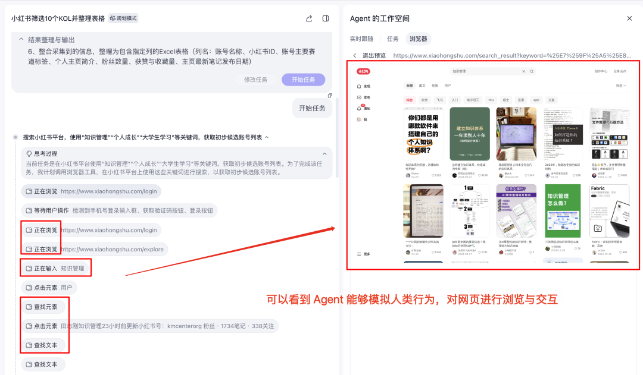This screenshot has height=375, width=643.
Task: Collapse the 搜索小红书平台 step chevron
Action: click(267, 137)
